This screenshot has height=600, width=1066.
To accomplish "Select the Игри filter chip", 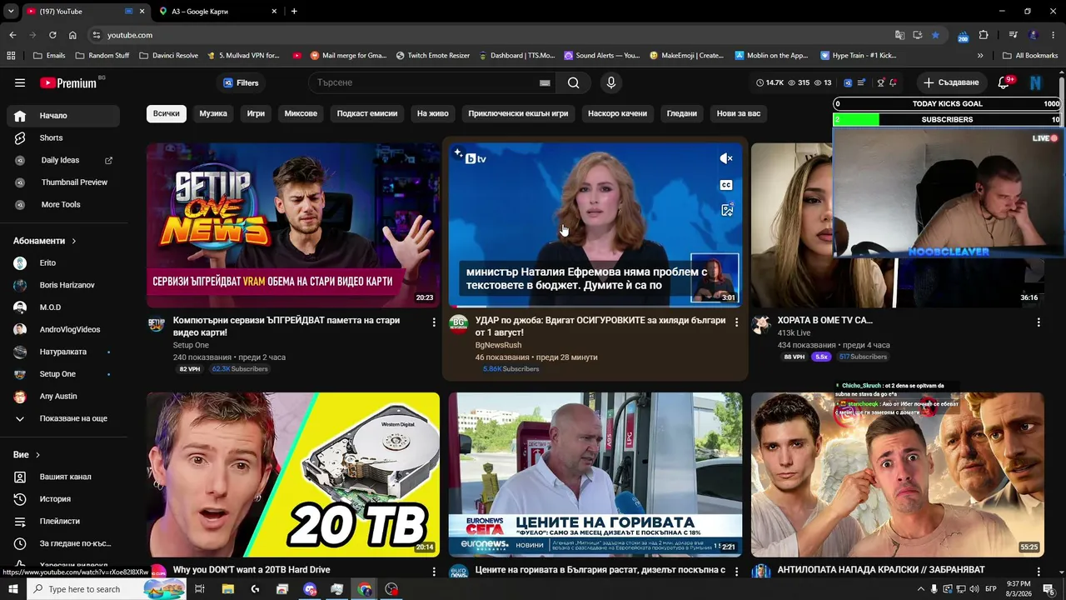I will (256, 113).
